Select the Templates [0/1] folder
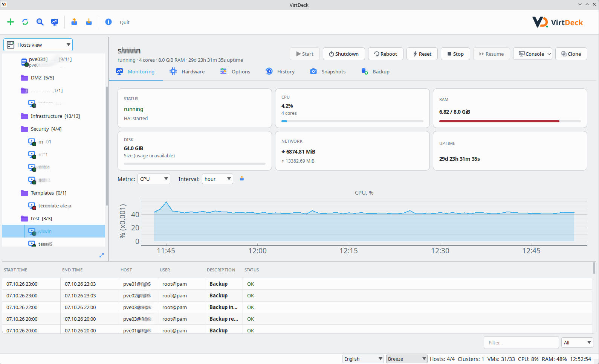Image resolution: width=599 pixels, height=364 pixels. click(x=48, y=193)
